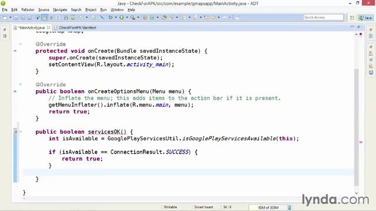Image resolution: width=376 pixels, height=211 pixels.
Task: Click the New file toolbar icon
Action: pyautogui.click(x=5, y=18)
